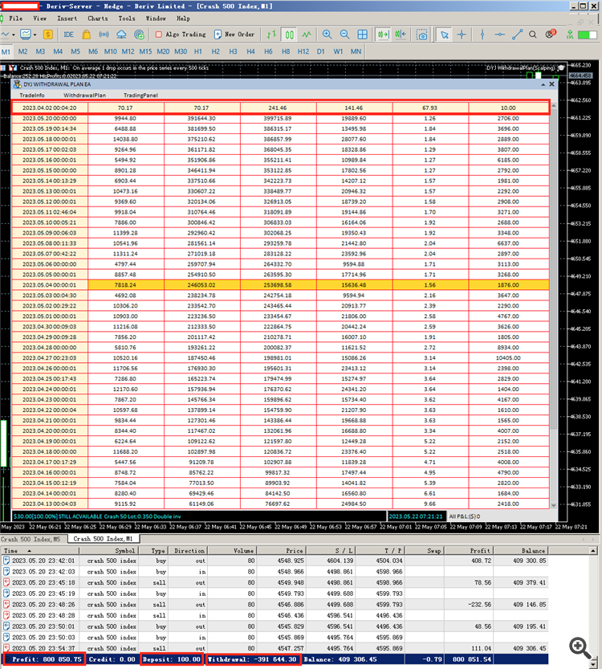This screenshot has height=669, width=602.
Task: Switch chart to bar chart view
Action: 271,35
